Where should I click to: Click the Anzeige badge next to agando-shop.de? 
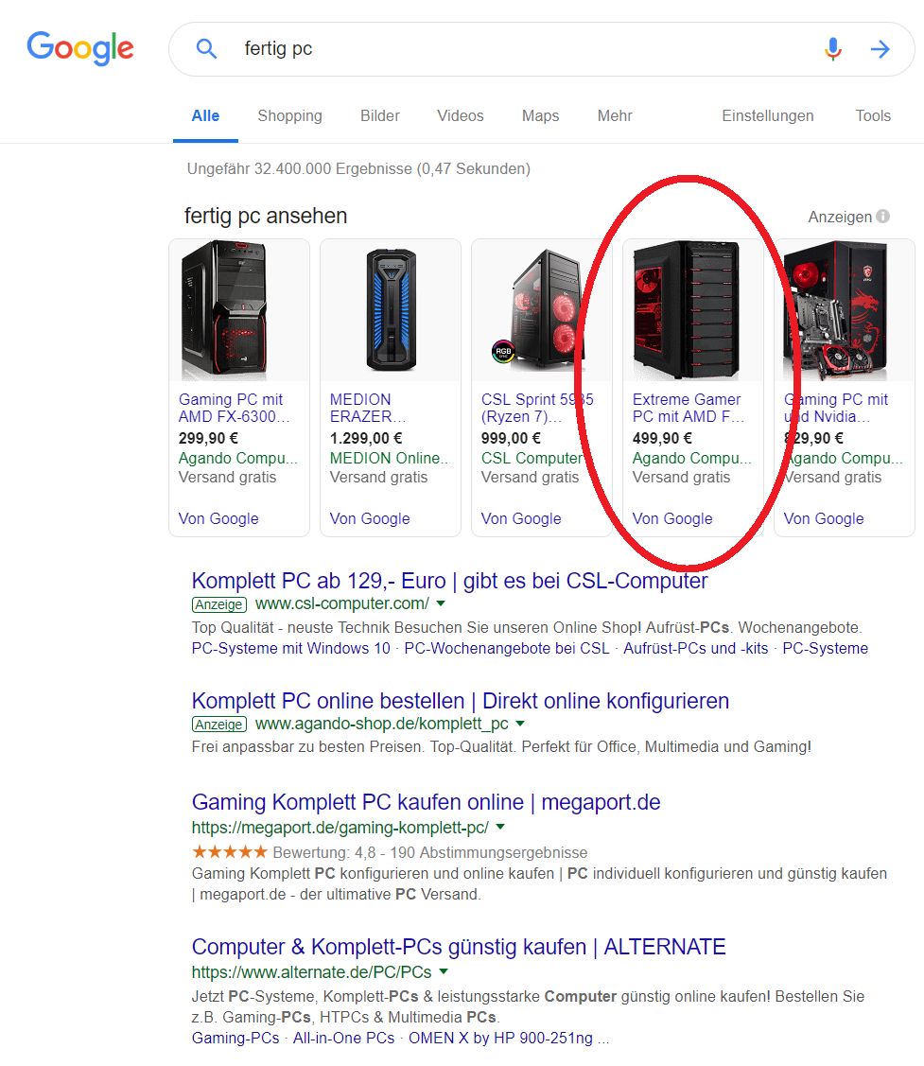pyautogui.click(x=218, y=725)
